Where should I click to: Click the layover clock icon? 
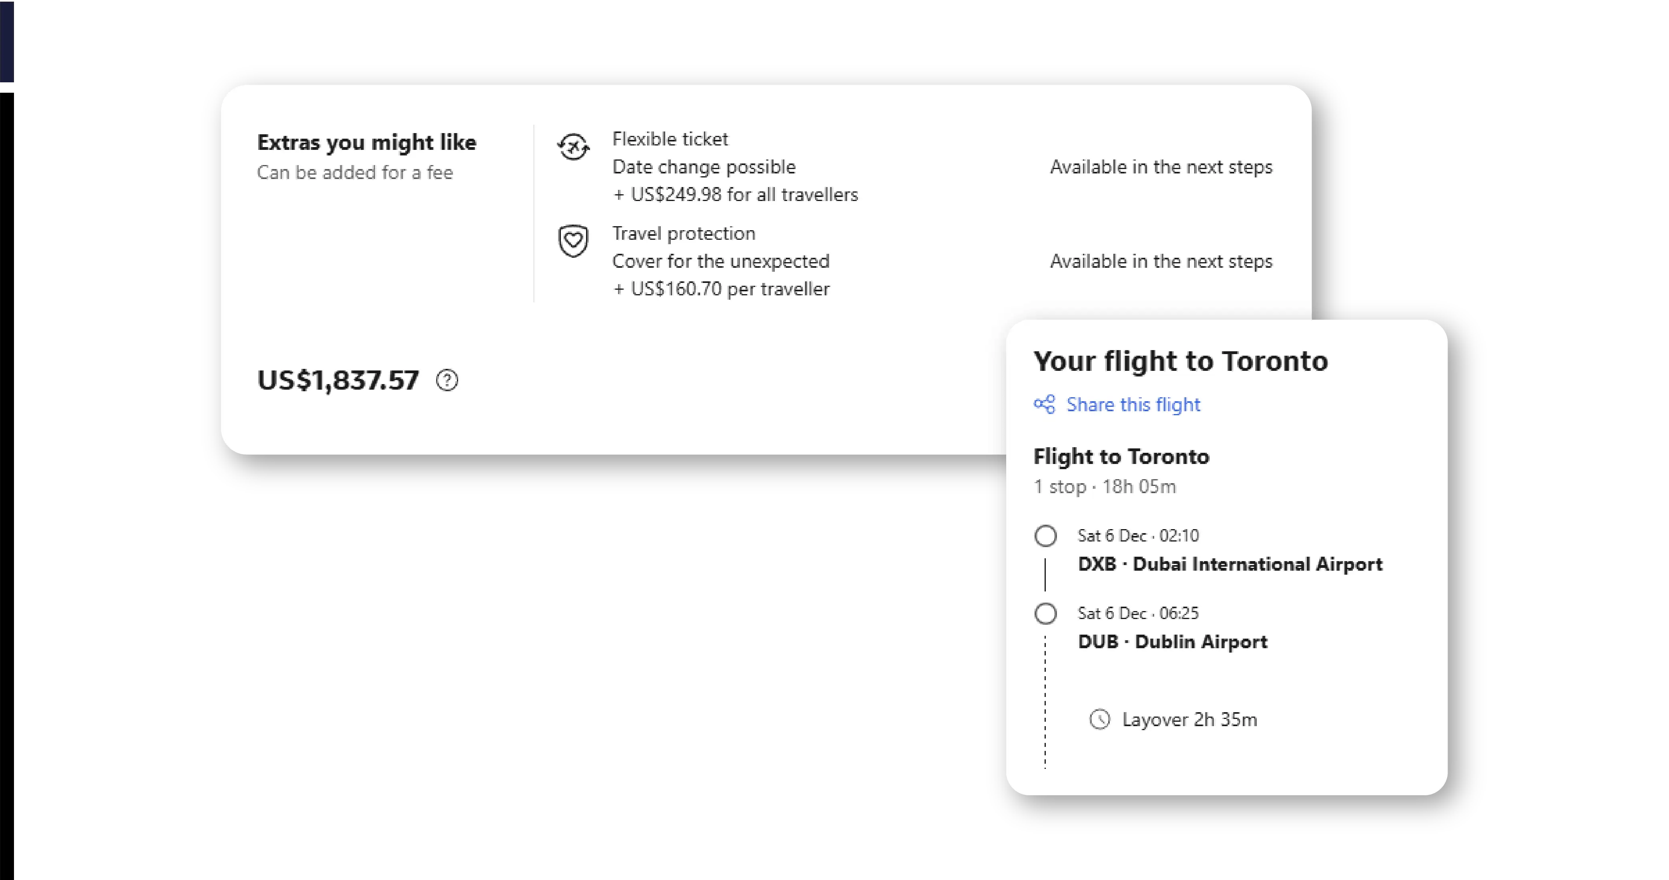1099,719
